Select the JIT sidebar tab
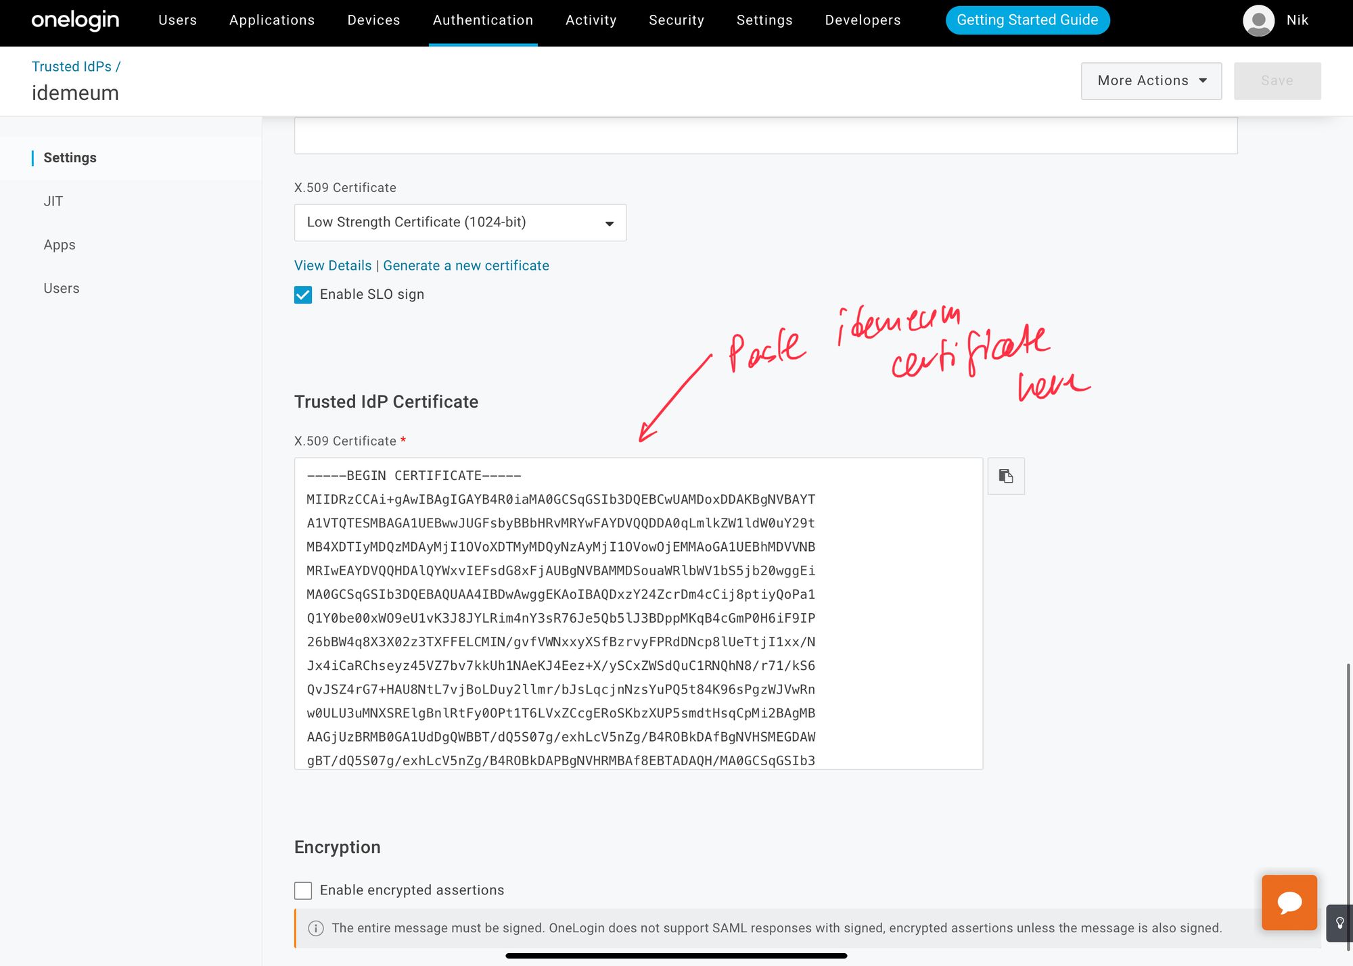The height and width of the screenshot is (966, 1353). [x=53, y=201]
